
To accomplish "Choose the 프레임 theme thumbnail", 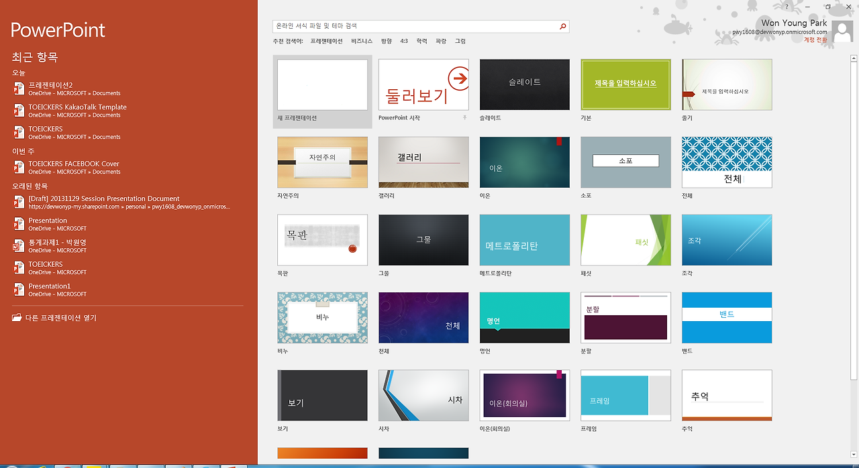I will click(x=625, y=396).
